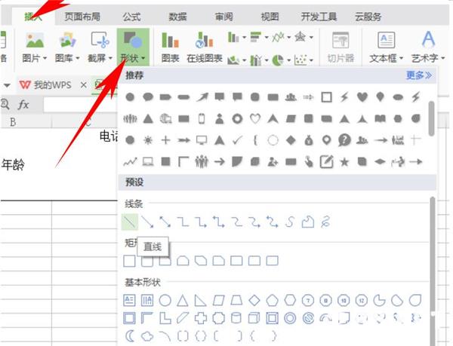Click the recommended shapes panel scrollbar
This screenshot has width=453, height=346.
(x=431, y=118)
